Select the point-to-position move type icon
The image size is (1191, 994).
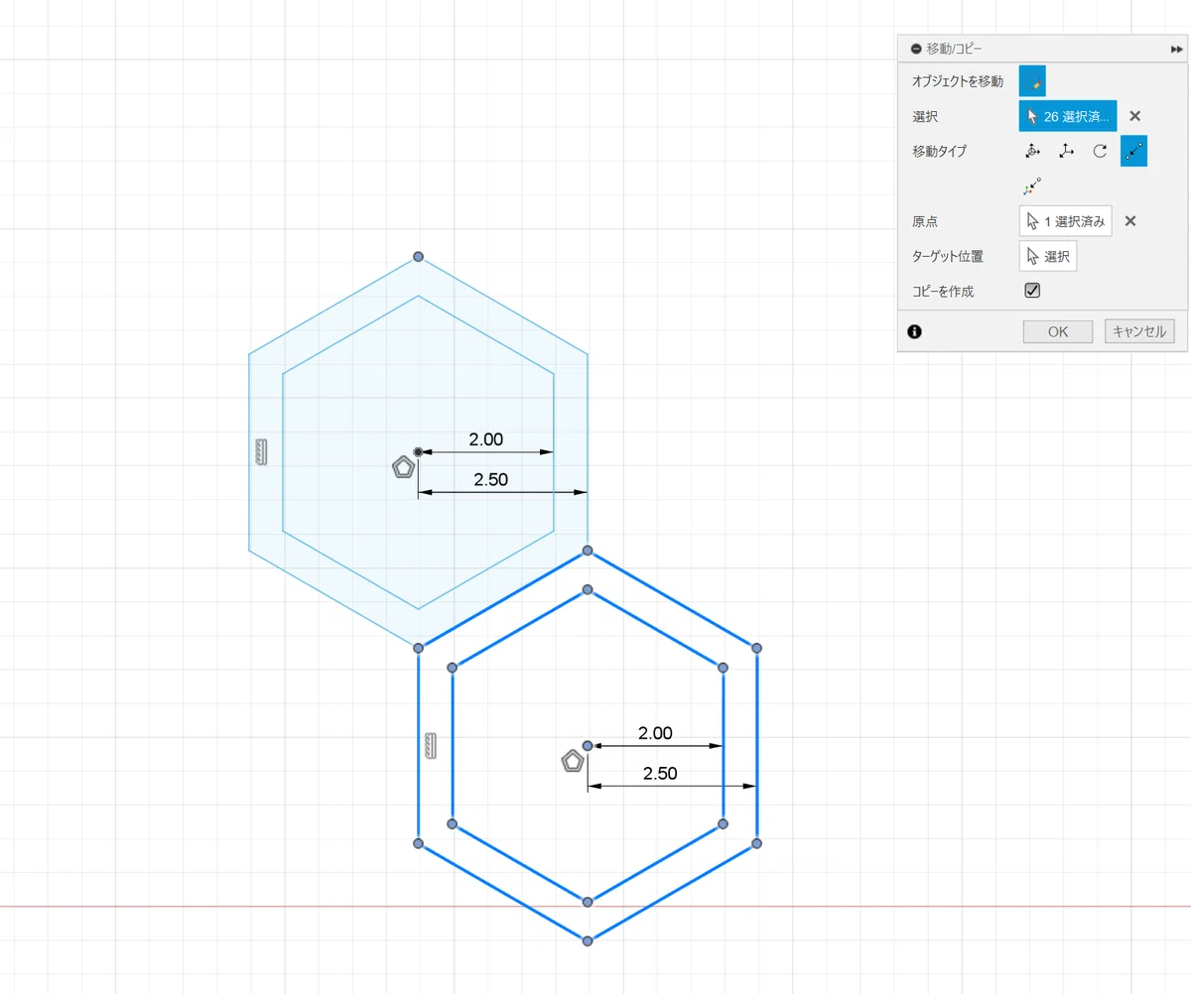[x=1032, y=186]
